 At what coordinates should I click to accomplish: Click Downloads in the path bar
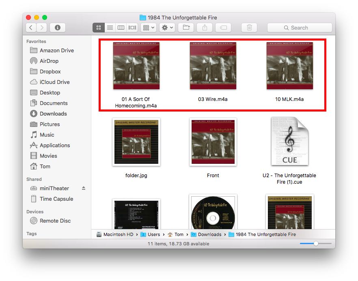[x=206, y=234]
